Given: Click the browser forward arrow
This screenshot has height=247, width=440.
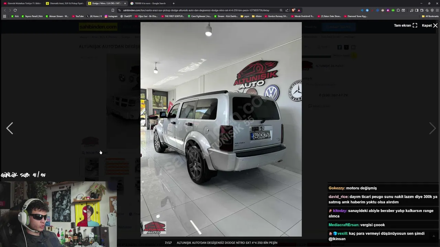Looking at the screenshot, I should (10, 10).
